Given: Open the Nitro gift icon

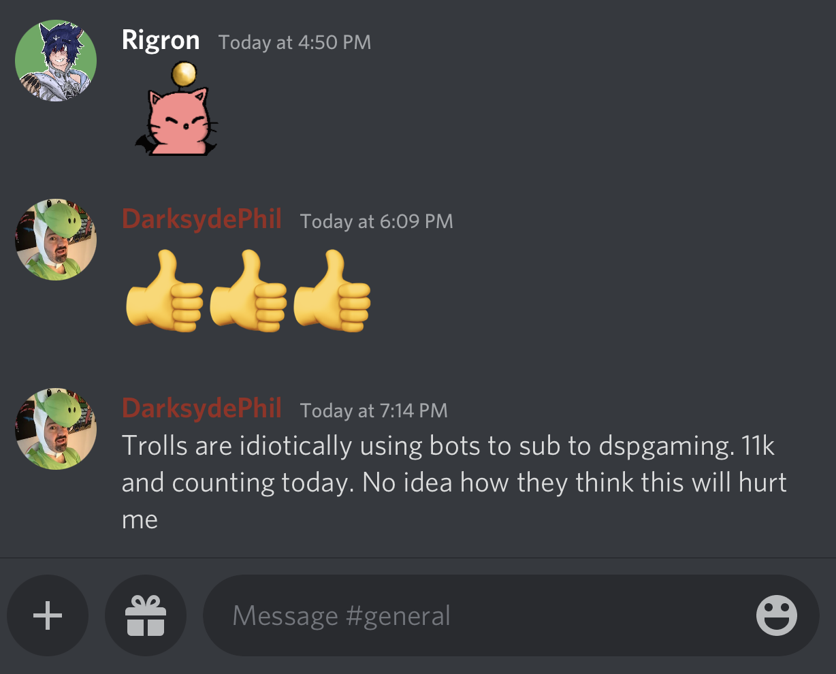Looking at the screenshot, I should pos(146,615).
